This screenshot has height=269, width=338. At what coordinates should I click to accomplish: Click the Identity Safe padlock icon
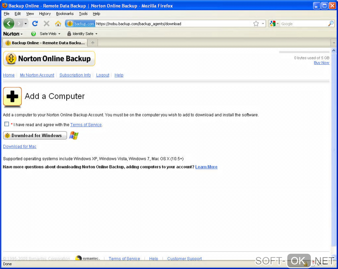tap(69, 34)
